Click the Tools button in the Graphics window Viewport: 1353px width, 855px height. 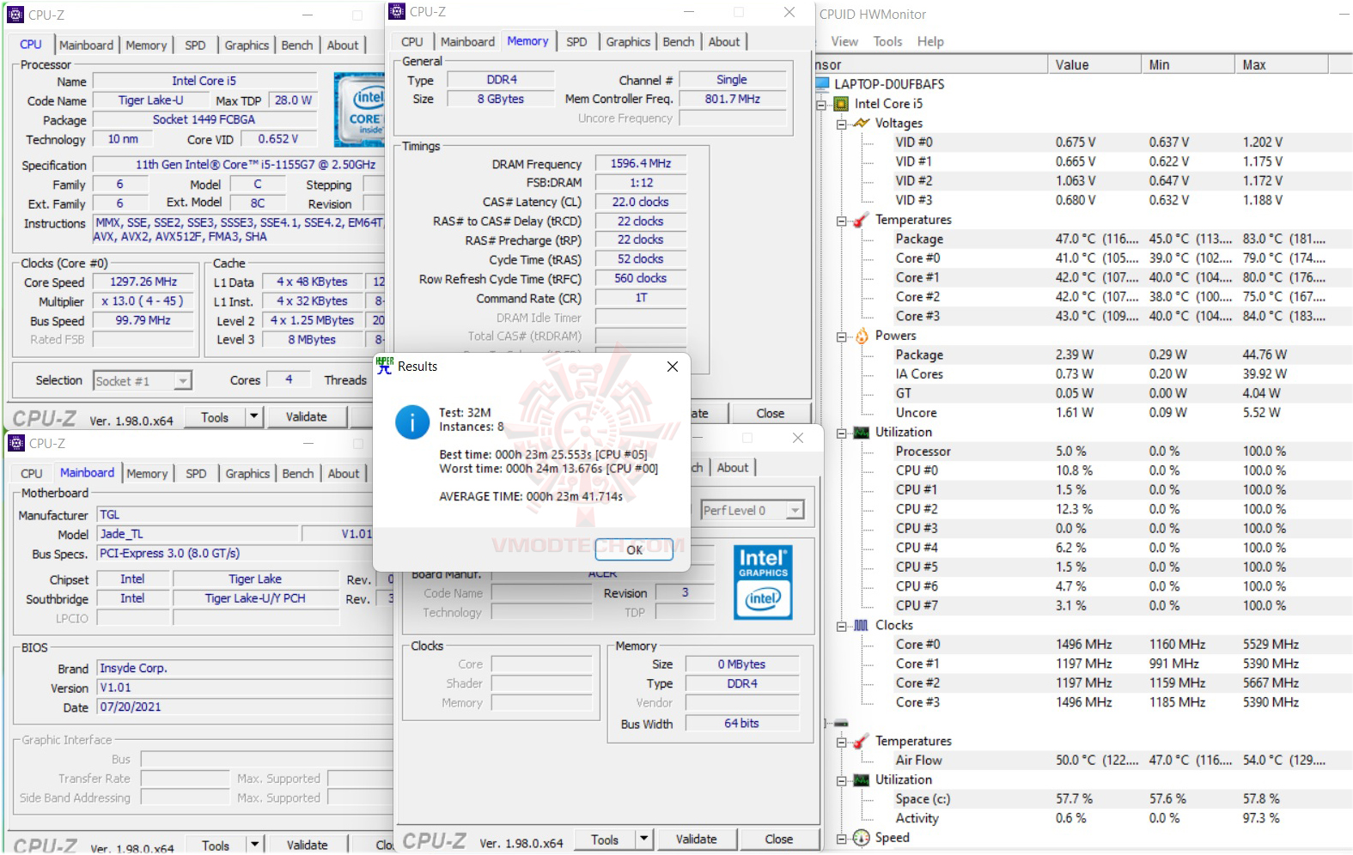coord(605,839)
